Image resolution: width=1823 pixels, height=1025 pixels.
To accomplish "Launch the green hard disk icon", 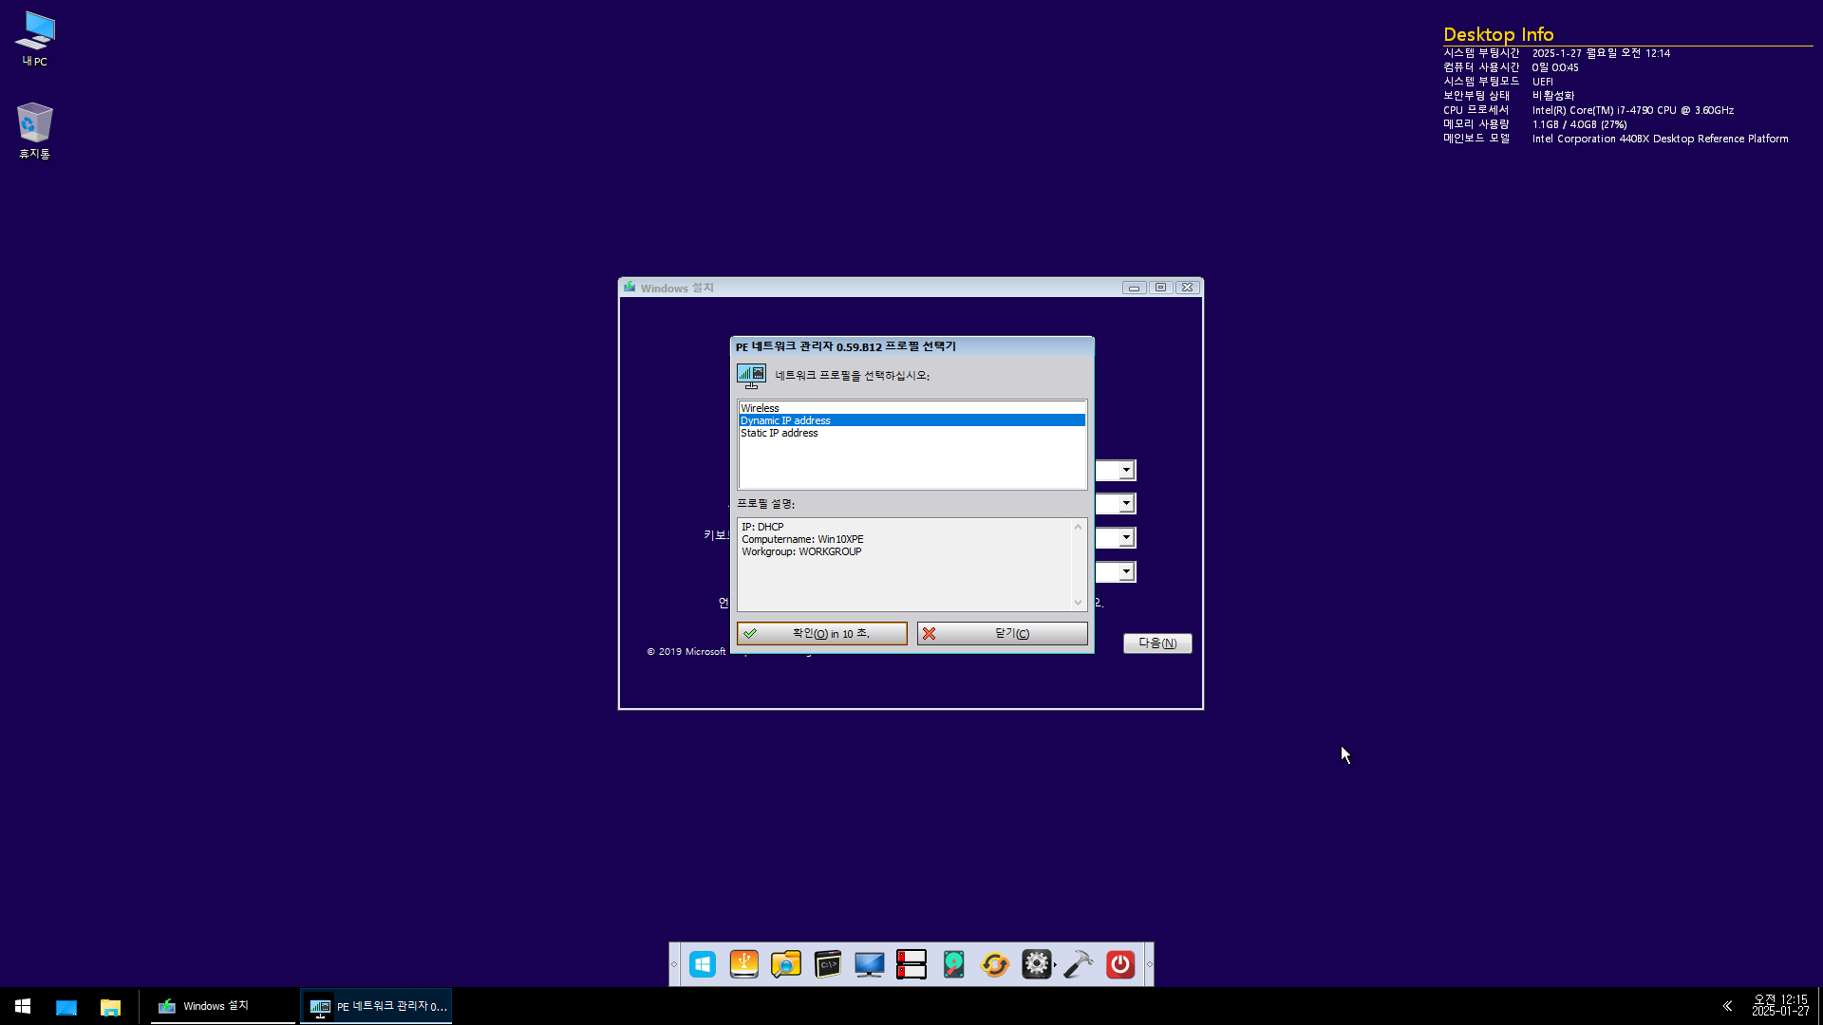I will point(953,964).
